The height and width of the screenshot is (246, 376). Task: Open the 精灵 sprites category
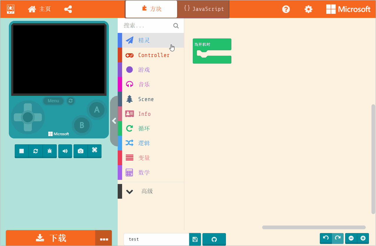click(151, 40)
